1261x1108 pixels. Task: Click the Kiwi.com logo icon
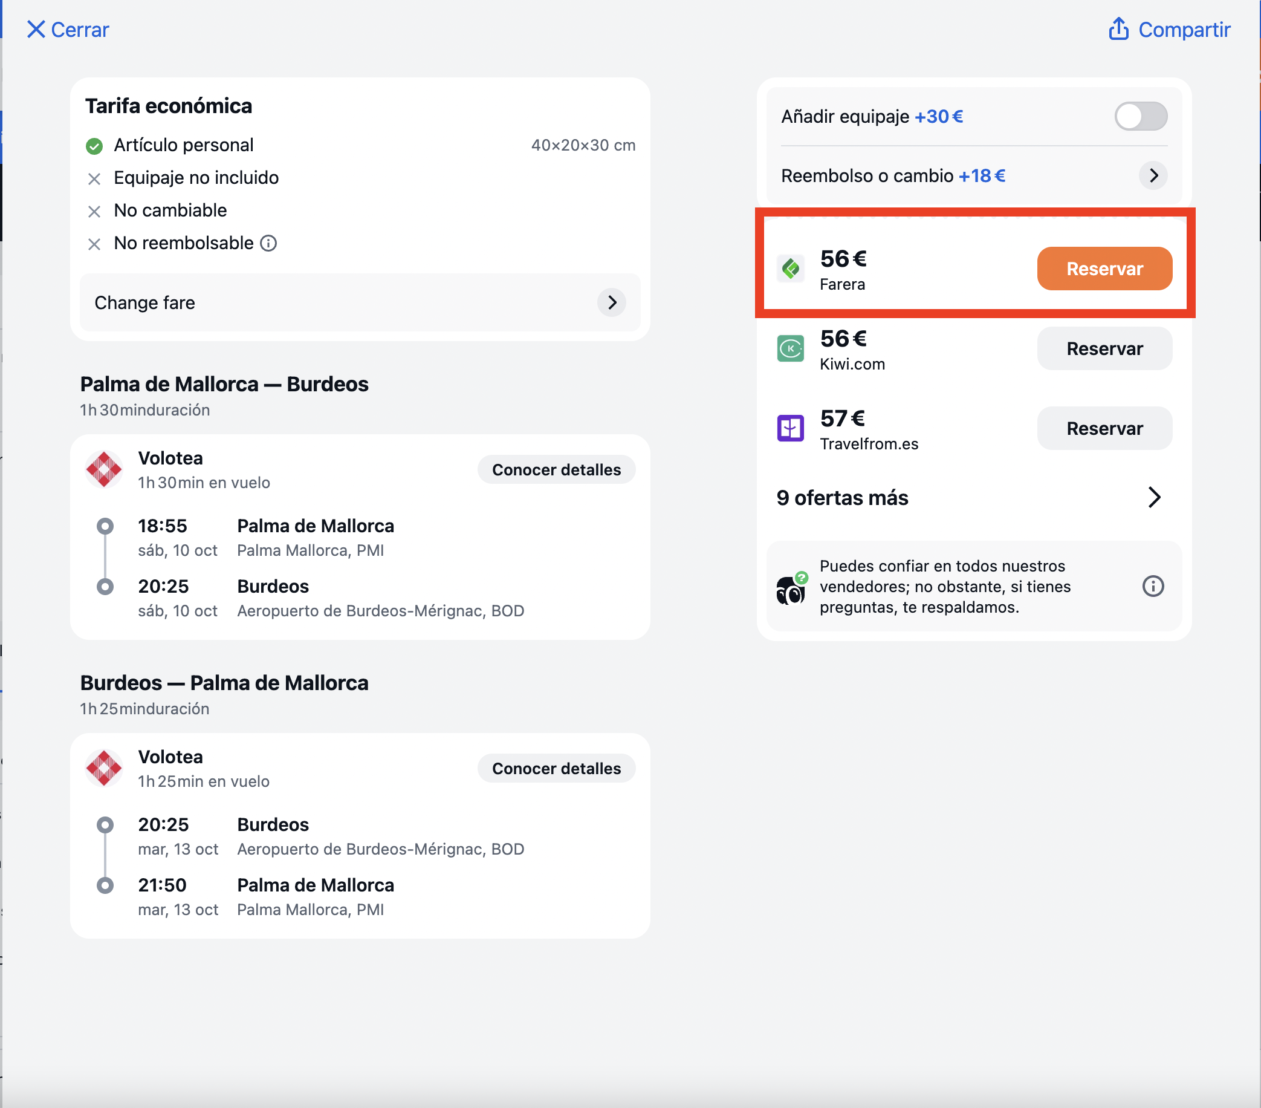coord(790,349)
